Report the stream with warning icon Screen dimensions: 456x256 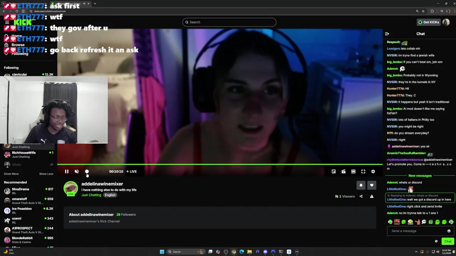(x=372, y=196)
